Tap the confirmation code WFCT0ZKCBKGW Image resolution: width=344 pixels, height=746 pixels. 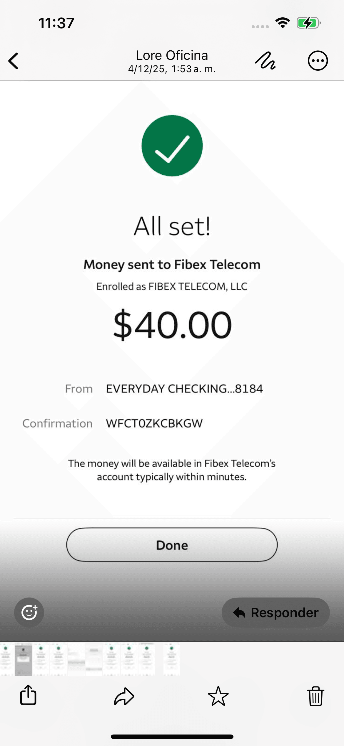click(x=154, y=423)
